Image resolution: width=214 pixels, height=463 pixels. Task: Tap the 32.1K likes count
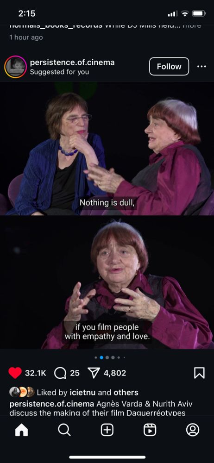(x=36, y=373)
